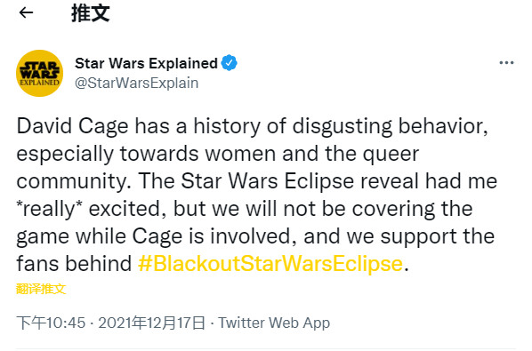Click the name David Cage in tweet text
The height and width of the screenshot is (351, 532).
coord(73,126)
